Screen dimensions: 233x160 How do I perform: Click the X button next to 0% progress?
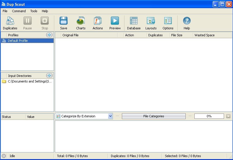(228, 116)
